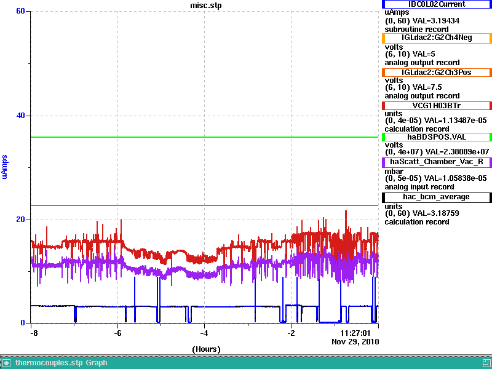
Task: Select the haScatt_Chamber_Vac_R legend button
Action: [x=437, y=162]
